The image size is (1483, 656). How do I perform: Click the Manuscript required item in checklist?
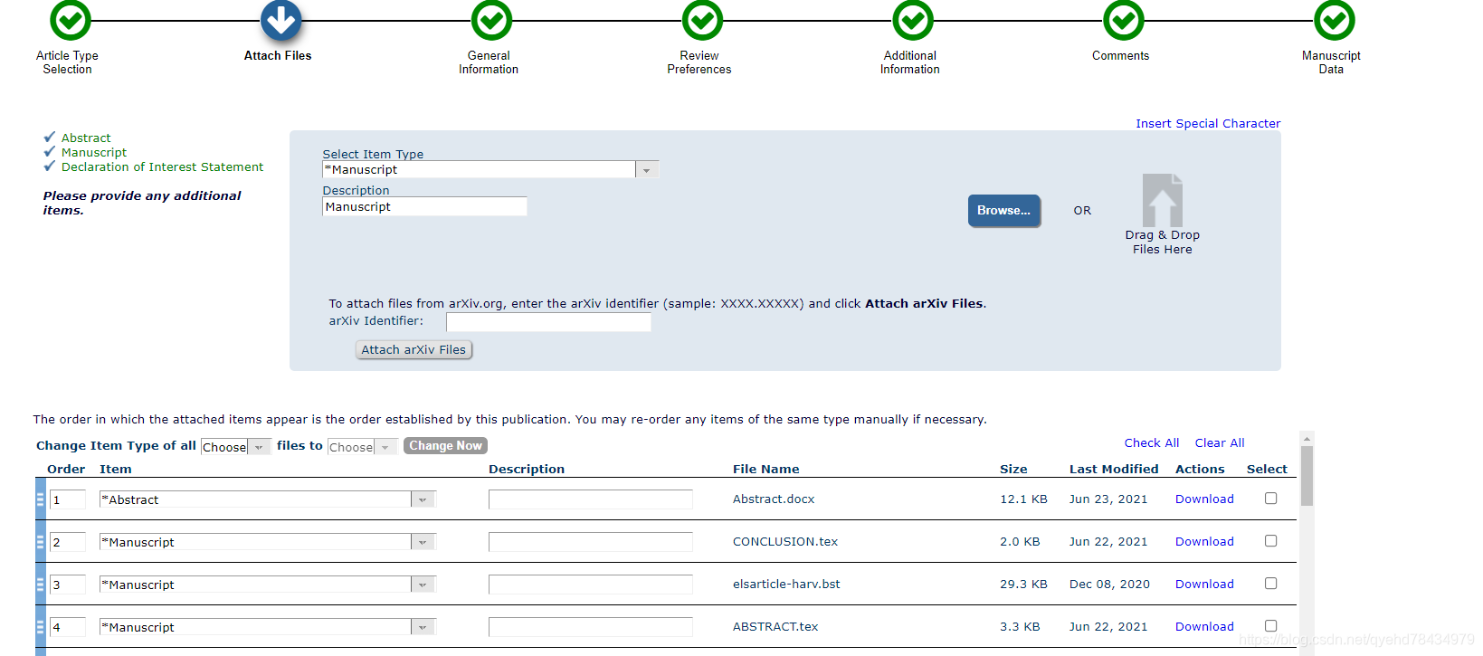tap(94, 153)
